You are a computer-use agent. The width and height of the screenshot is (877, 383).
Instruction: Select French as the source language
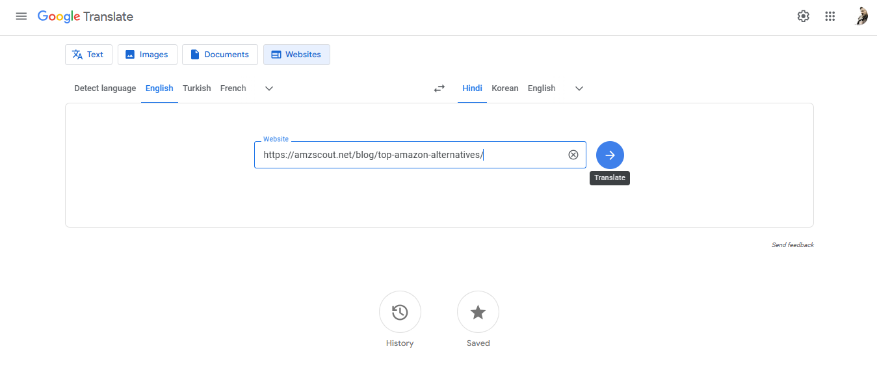coord(233,88)
